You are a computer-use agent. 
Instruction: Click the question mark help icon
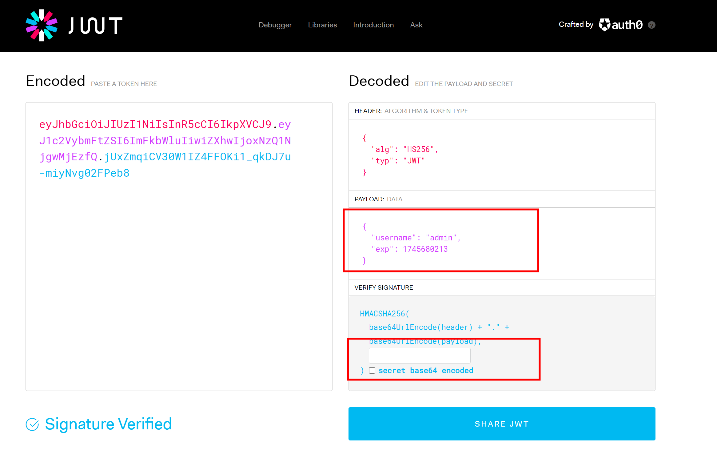tap(651, 25)
